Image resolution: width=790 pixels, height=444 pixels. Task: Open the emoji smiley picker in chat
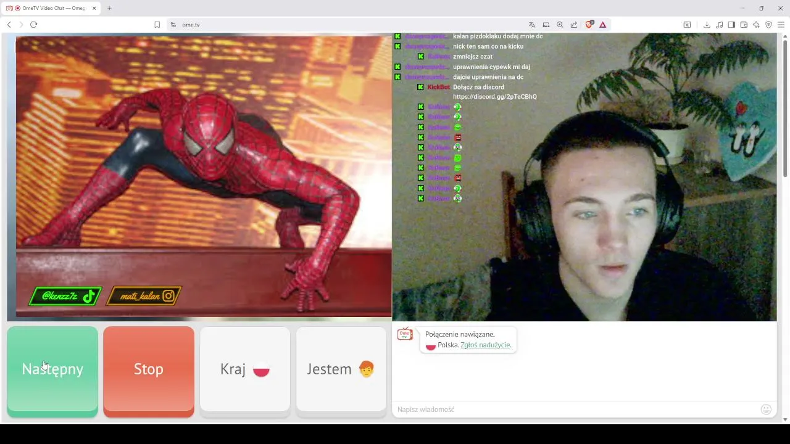pos(766,409)
